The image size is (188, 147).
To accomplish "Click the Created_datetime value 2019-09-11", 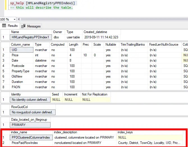I will point(101,37).
